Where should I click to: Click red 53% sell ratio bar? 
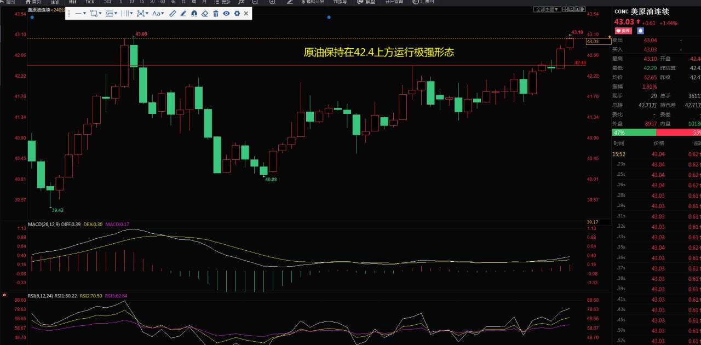(679, 133)
